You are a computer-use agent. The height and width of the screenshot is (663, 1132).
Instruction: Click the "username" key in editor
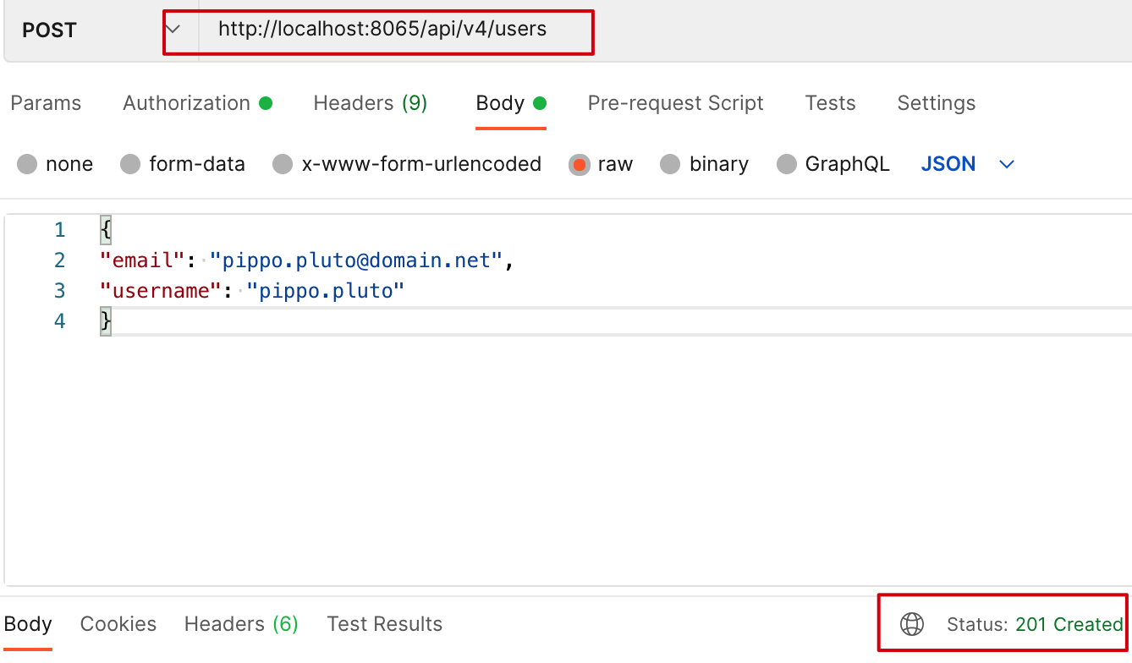[161, 291]
